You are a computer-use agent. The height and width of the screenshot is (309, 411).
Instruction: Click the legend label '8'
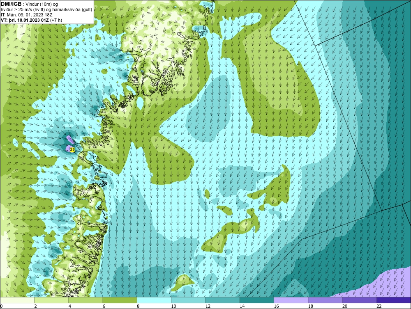coord(138,307)
